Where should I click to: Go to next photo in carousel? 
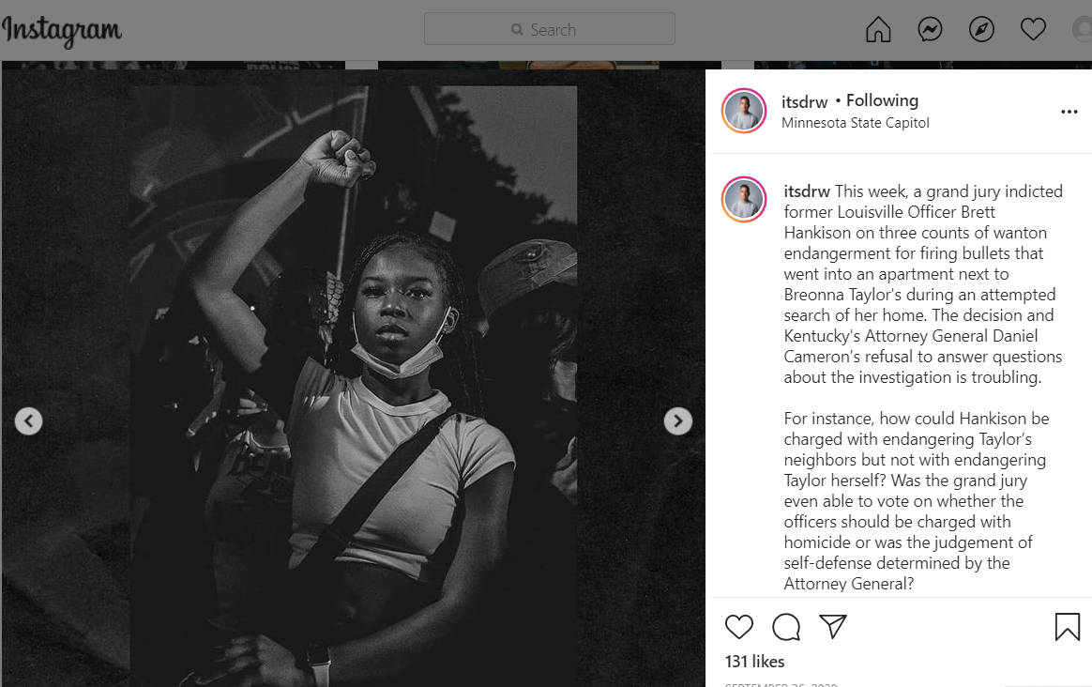tap(678, 421)
